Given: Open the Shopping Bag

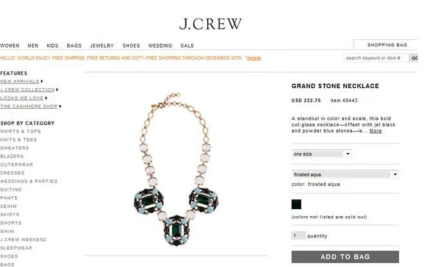Looking at the screenshot, I should (x=387, y=45).
